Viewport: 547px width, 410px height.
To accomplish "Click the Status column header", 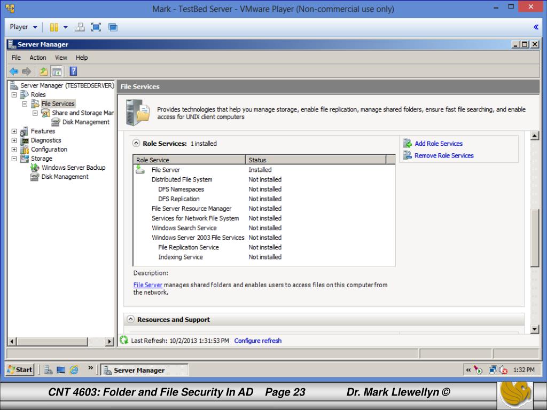I will (316, 160).
